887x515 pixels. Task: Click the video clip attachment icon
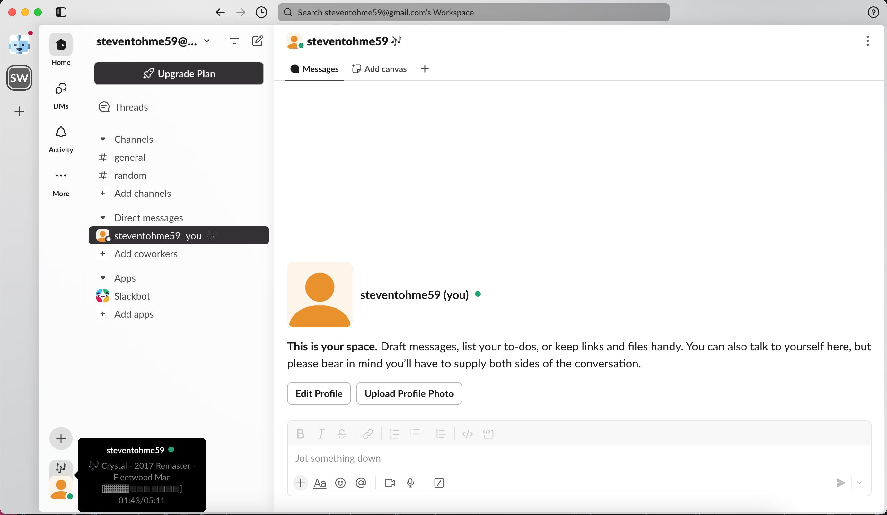click(389, 483)
